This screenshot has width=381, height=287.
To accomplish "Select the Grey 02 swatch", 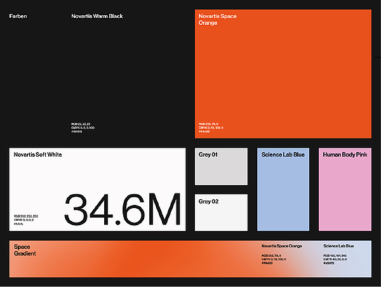I will (221, 213).
